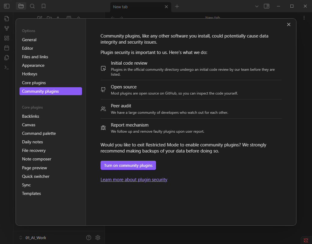The image size is (312, 244).
Task: Close the New tab tab
Action: 166,7
